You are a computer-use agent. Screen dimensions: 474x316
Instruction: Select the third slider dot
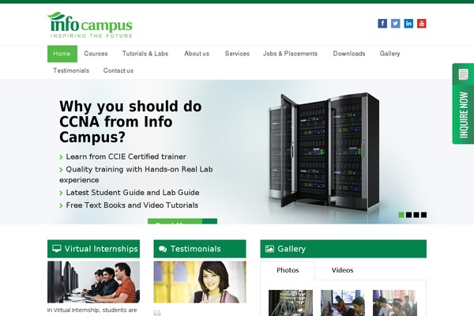click(416, 215)
